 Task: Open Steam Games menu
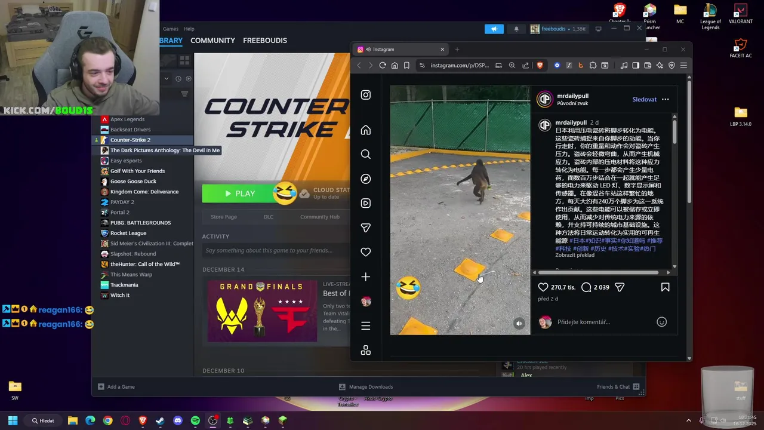[x=171, y=29]
